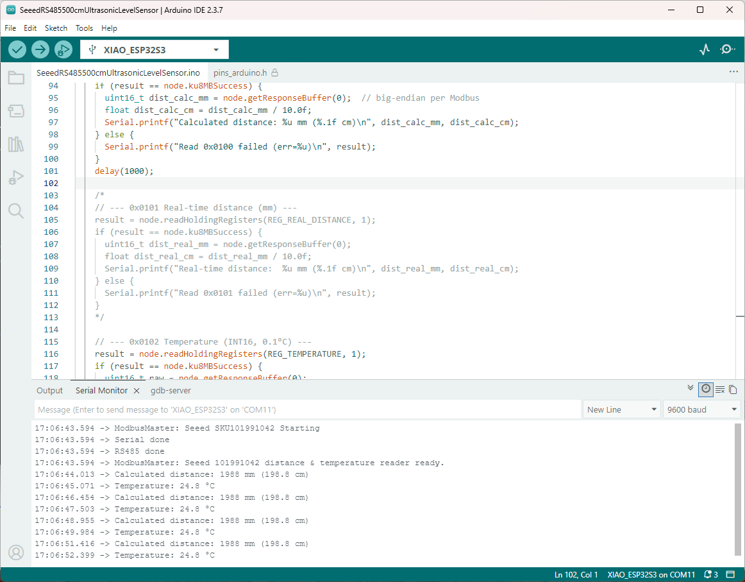Open the Search magnifier in sidebar
The width and height of the screenshot is (745, 582).
(x=16, y=211)
